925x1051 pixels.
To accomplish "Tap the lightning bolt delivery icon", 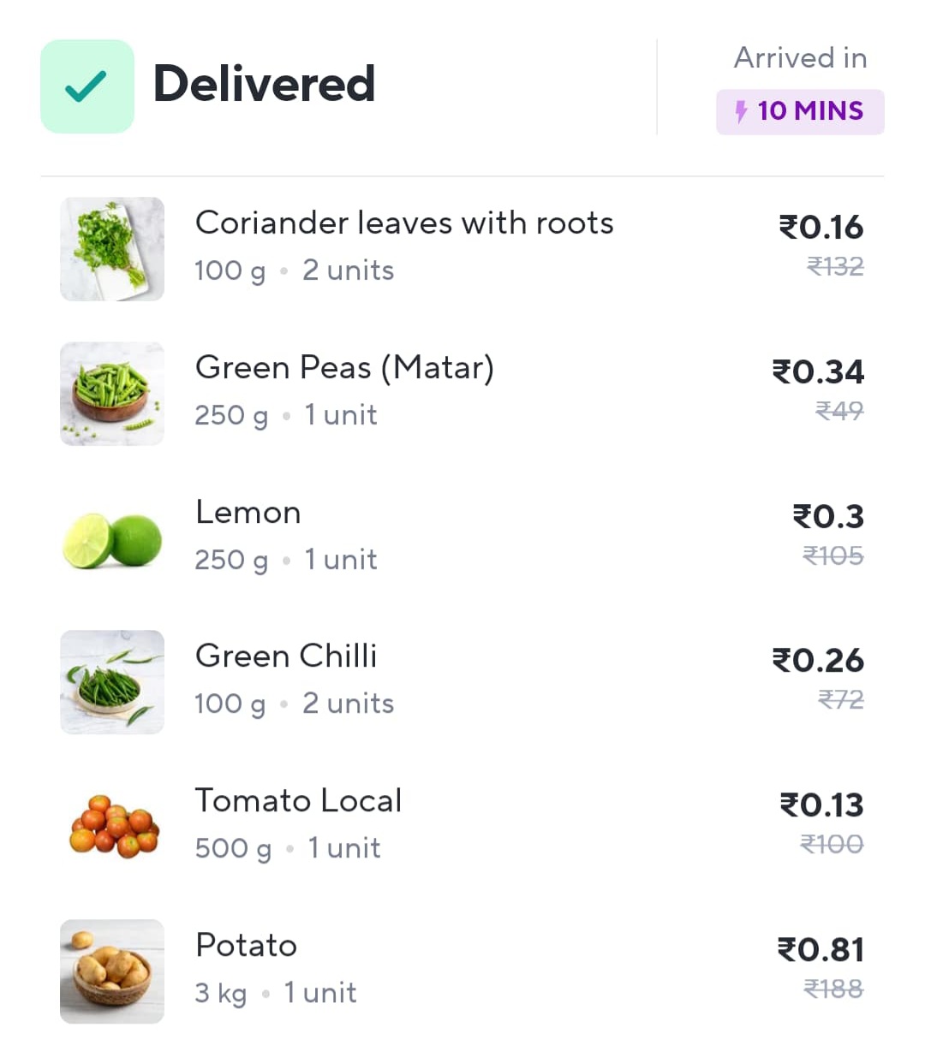I will tap(742, 111).
